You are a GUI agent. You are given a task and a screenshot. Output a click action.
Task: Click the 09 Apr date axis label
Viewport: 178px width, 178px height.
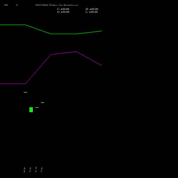25,169
